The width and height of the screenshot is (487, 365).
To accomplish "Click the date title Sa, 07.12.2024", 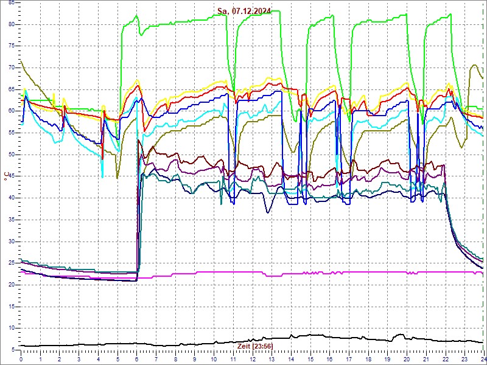I will [x=244, y=12].
